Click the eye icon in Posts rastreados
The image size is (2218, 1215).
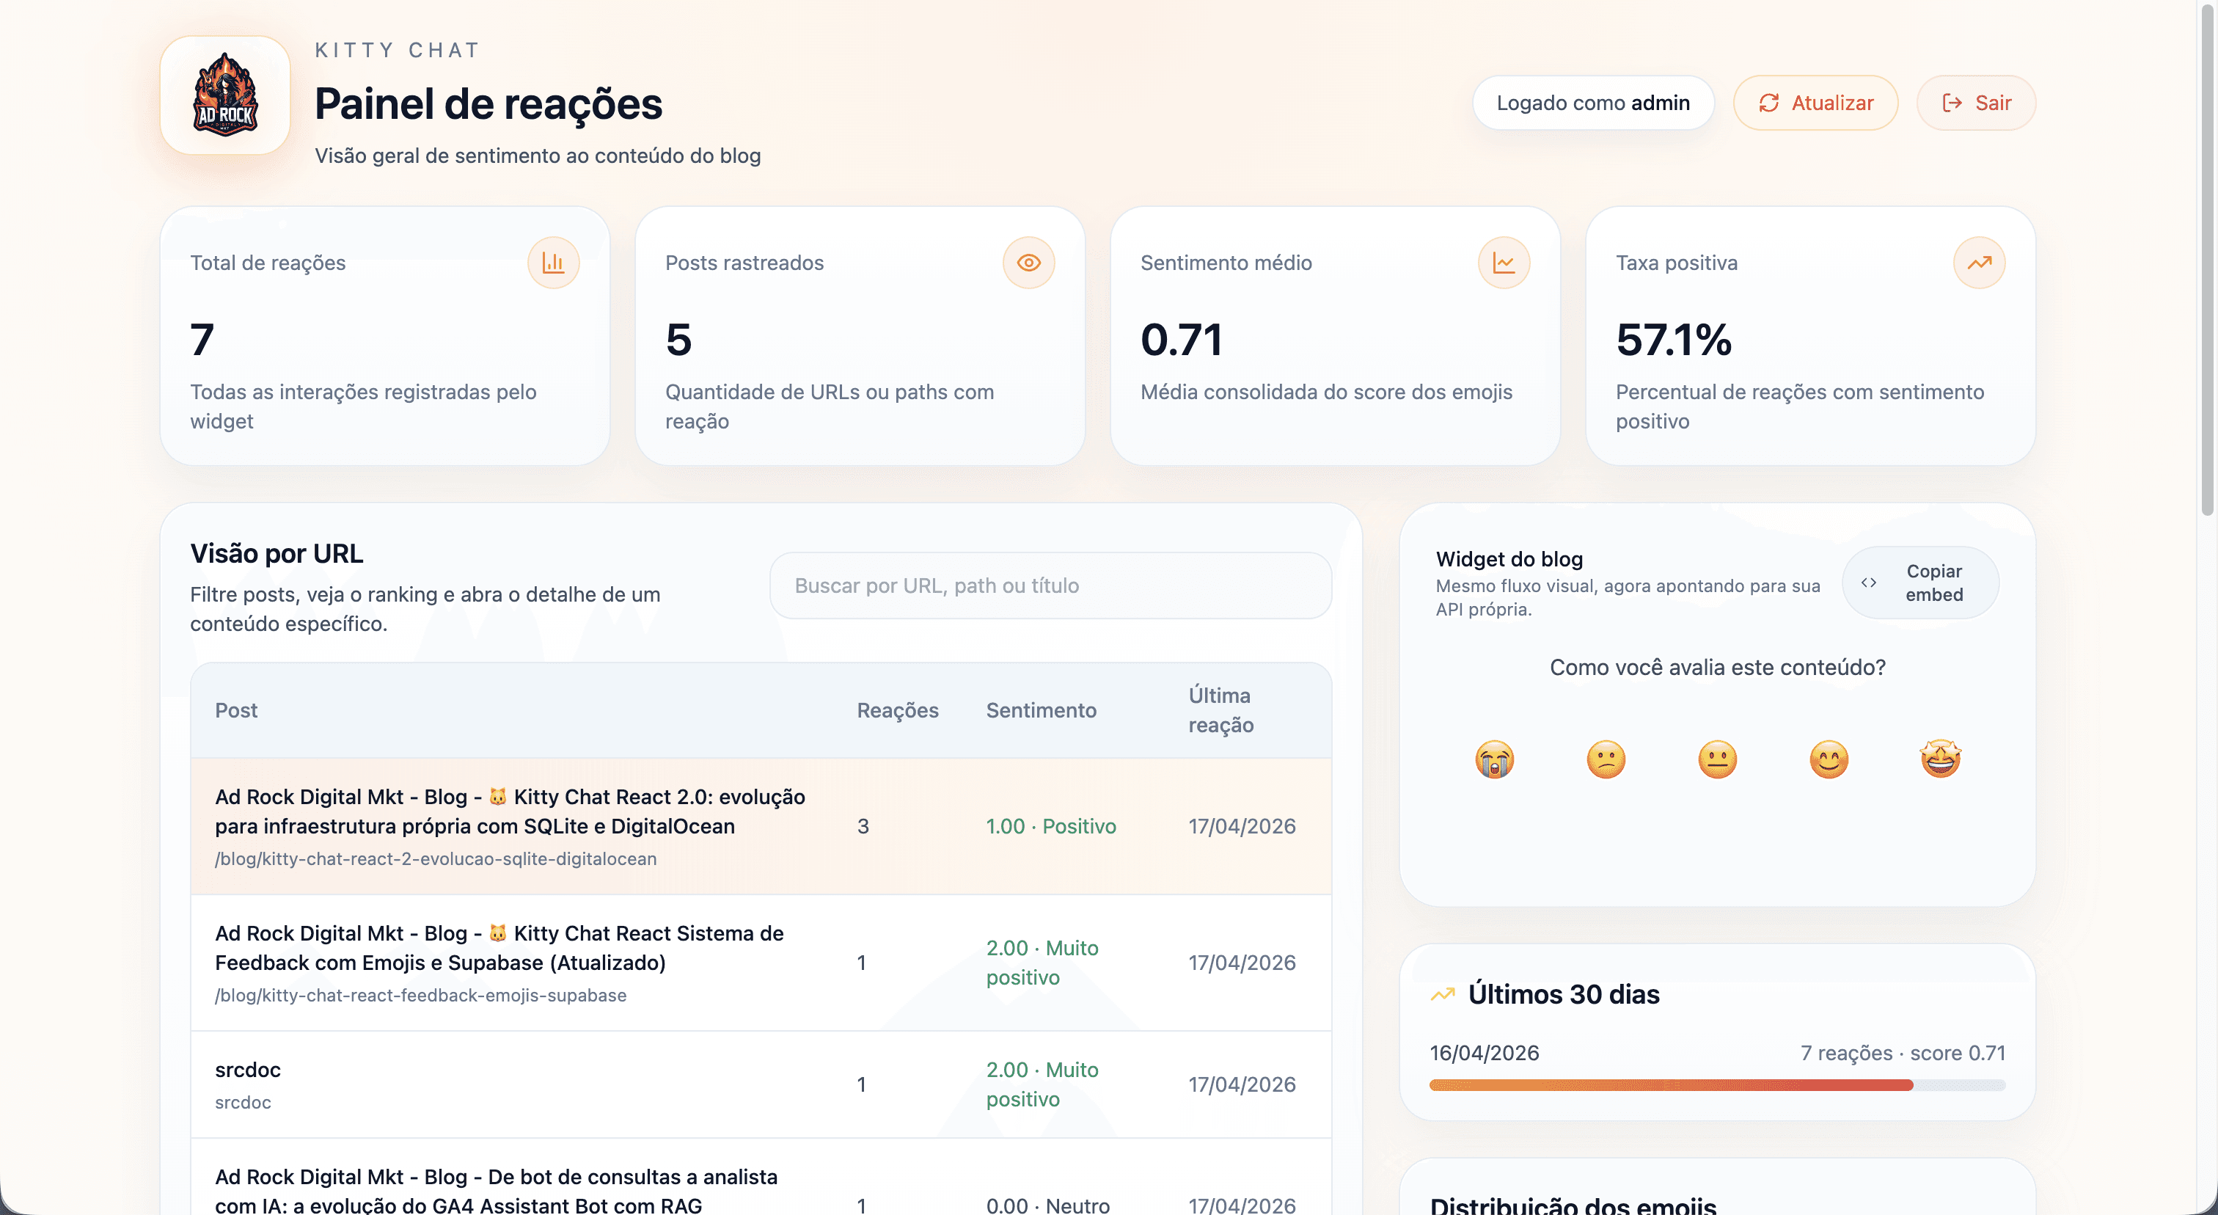tap(1028, 263)
